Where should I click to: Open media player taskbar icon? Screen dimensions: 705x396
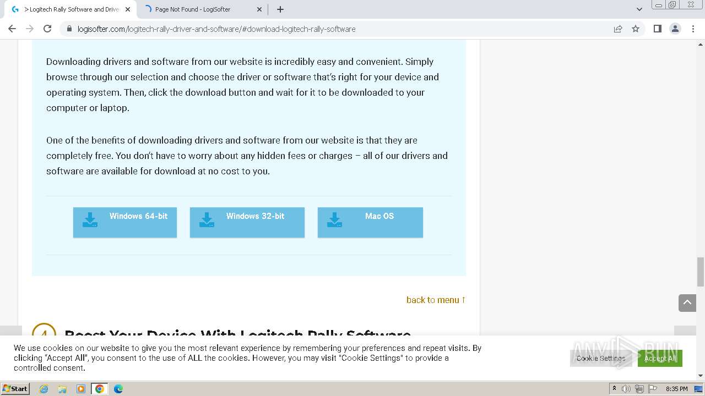81,389
